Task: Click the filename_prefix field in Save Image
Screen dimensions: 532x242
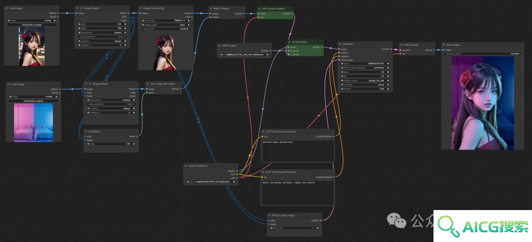Action: click(483, 54)
